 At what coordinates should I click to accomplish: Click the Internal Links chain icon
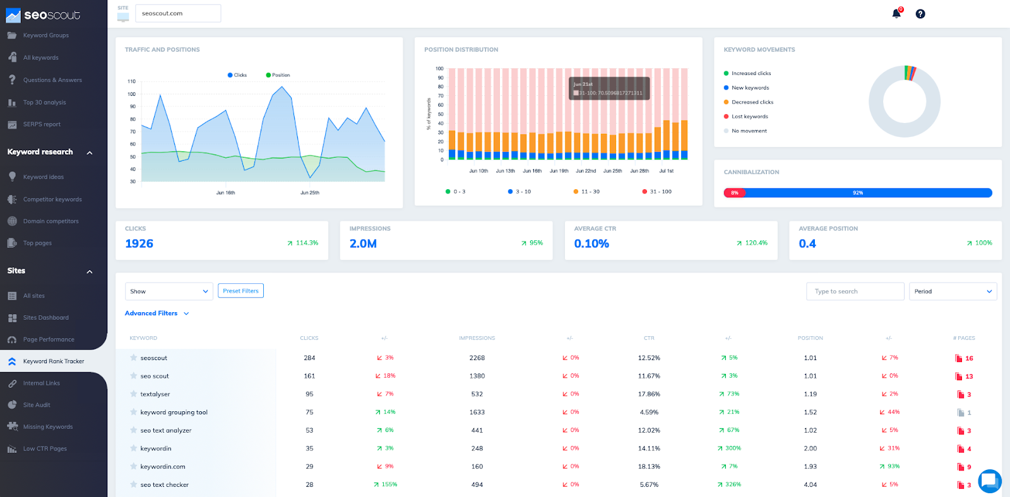click(x=12, y=383)
